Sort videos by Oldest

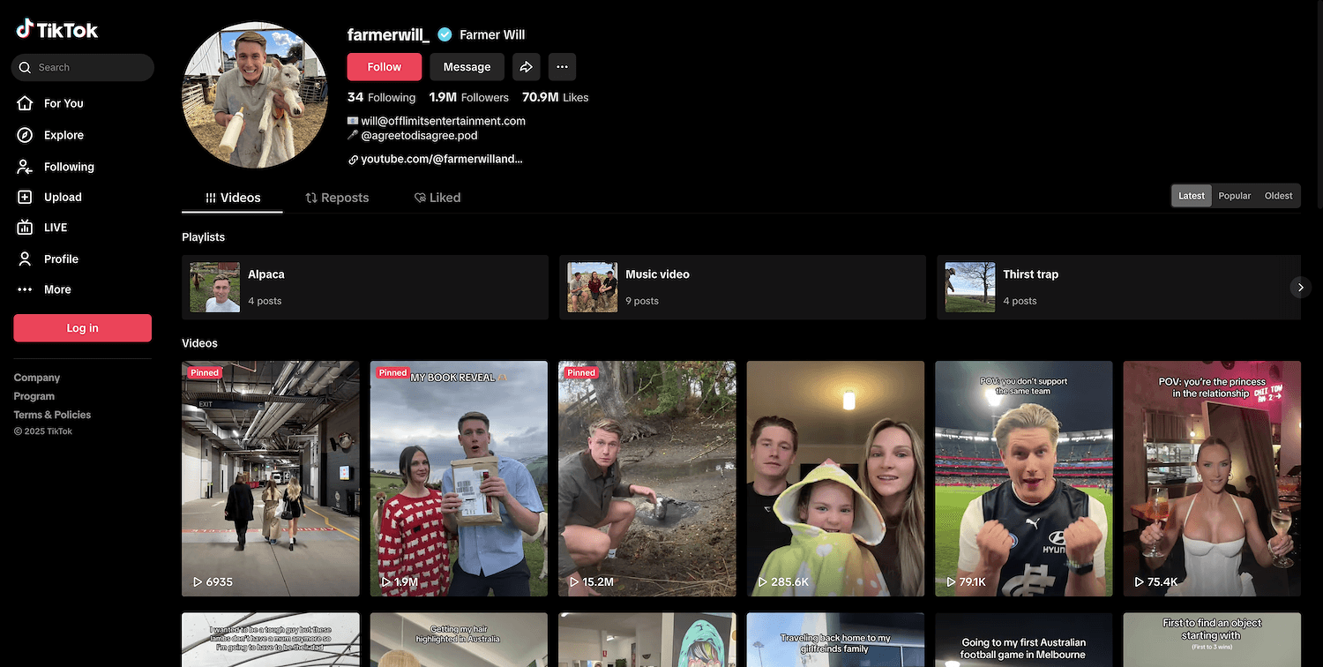pos(1278,196)
